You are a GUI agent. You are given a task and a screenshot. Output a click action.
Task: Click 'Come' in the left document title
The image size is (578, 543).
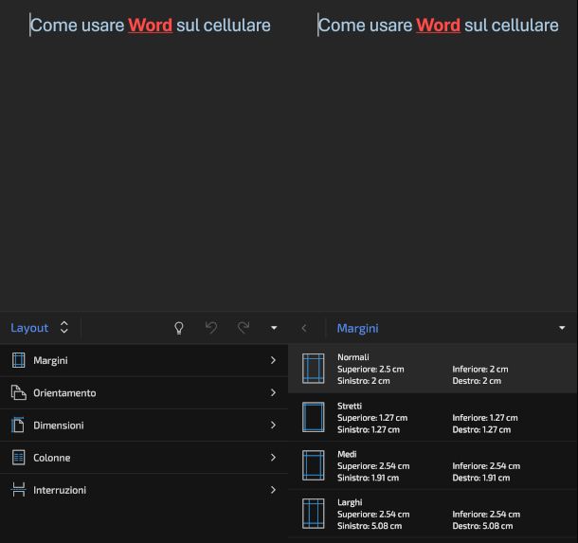click(54, 26)
